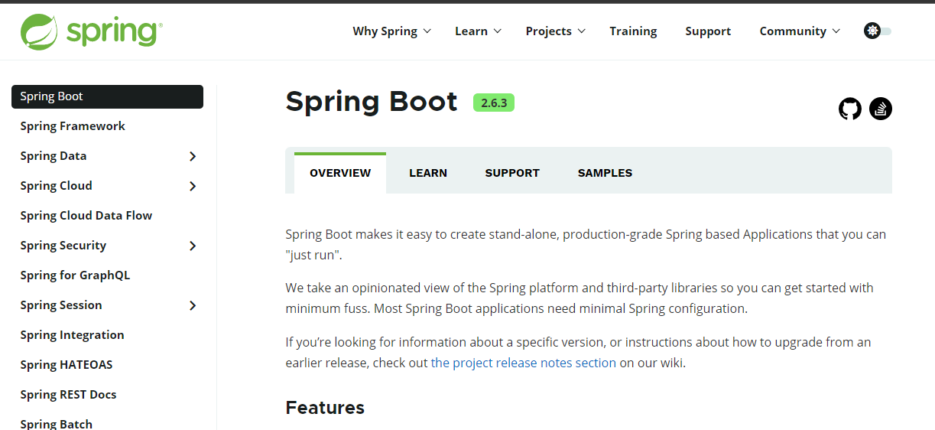Open Spring Batch in sidebar
This screenshot has width=935, height=430.
click(x=57, y=424)
